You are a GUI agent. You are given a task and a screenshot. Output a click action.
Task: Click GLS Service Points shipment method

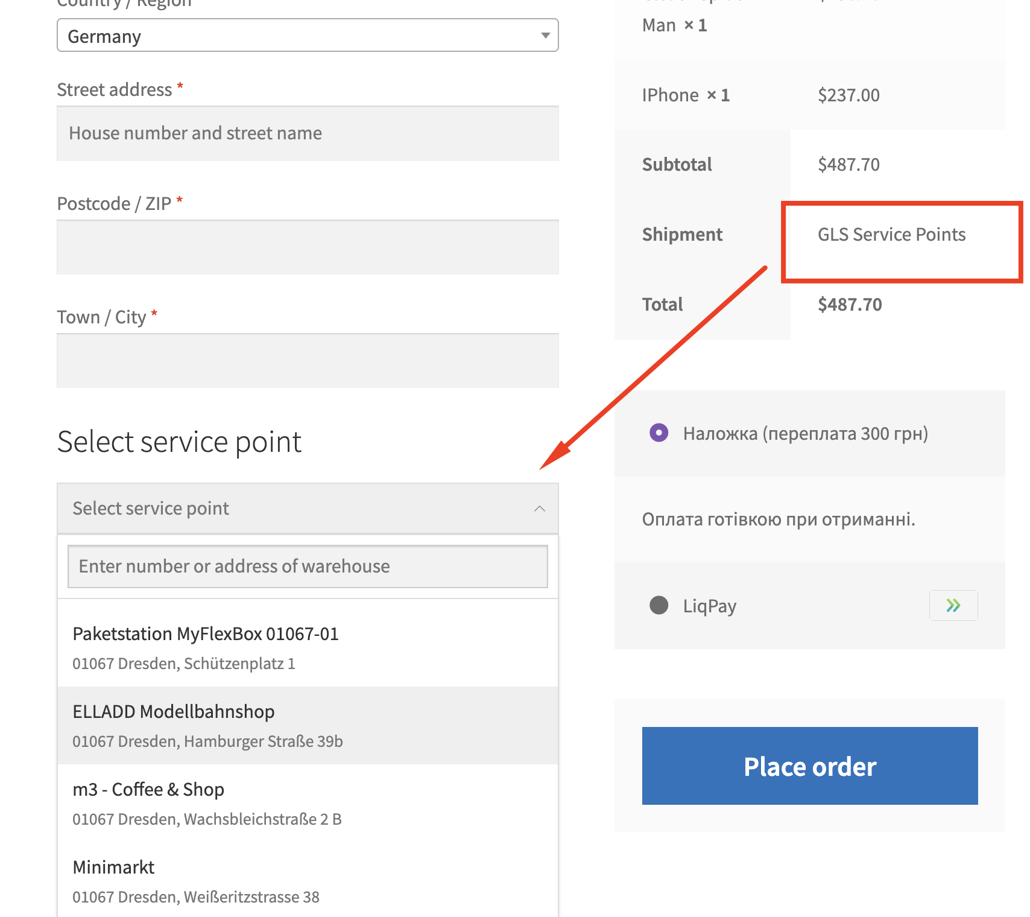(x=891, y=234)
